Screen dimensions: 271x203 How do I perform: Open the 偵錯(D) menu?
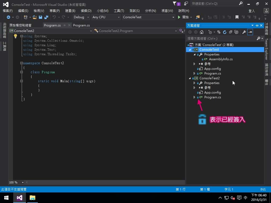(86, 11)
